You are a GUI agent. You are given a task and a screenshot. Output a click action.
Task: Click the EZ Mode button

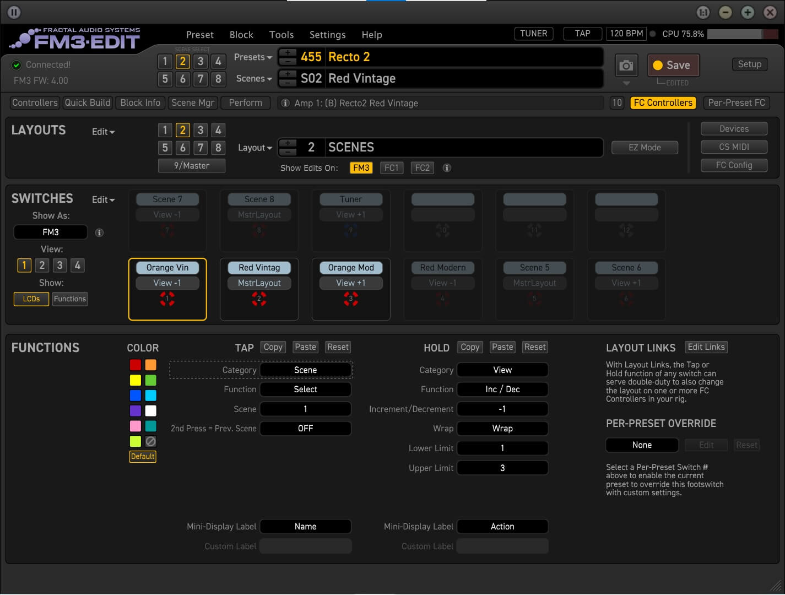[645, 148]
